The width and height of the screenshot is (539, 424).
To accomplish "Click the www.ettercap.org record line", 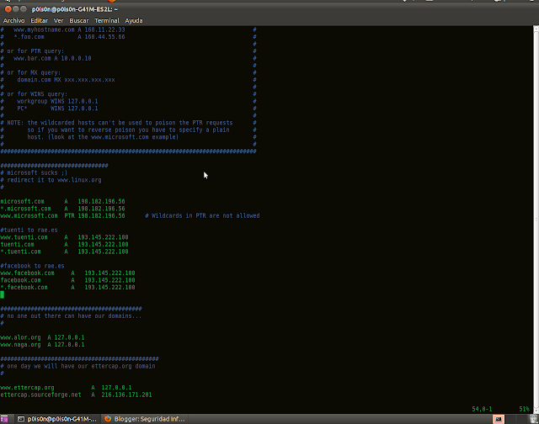I will point(66,388).
